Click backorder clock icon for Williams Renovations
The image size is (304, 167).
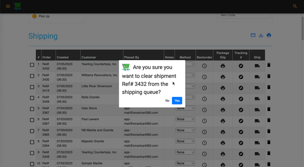click(x=204, y=77)
